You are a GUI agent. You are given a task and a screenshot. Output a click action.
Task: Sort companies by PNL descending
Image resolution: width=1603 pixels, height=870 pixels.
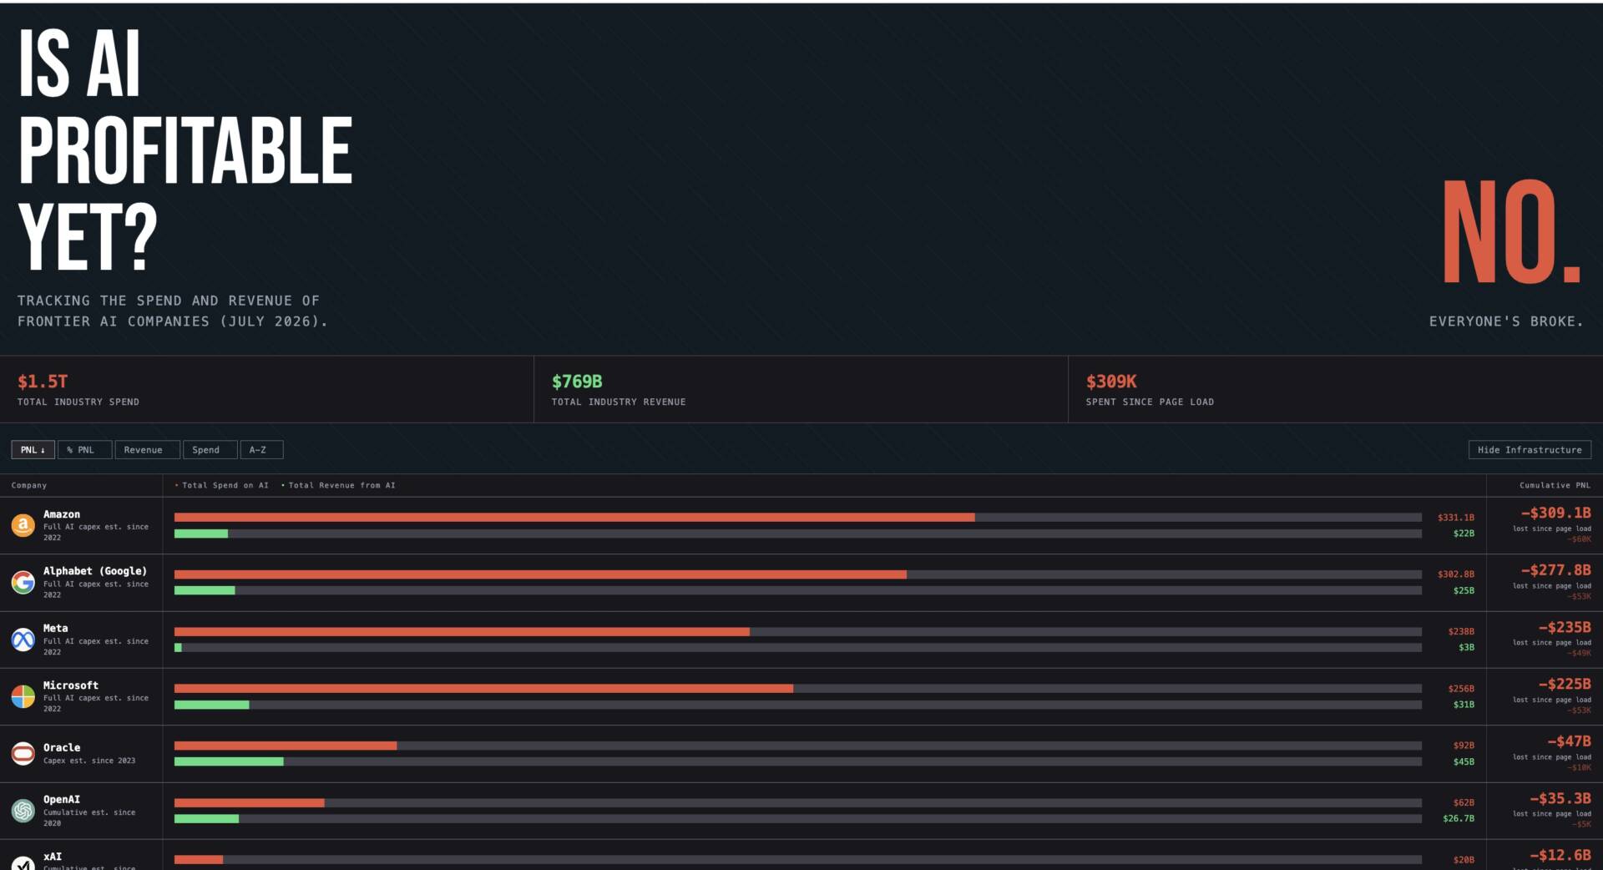33,450
